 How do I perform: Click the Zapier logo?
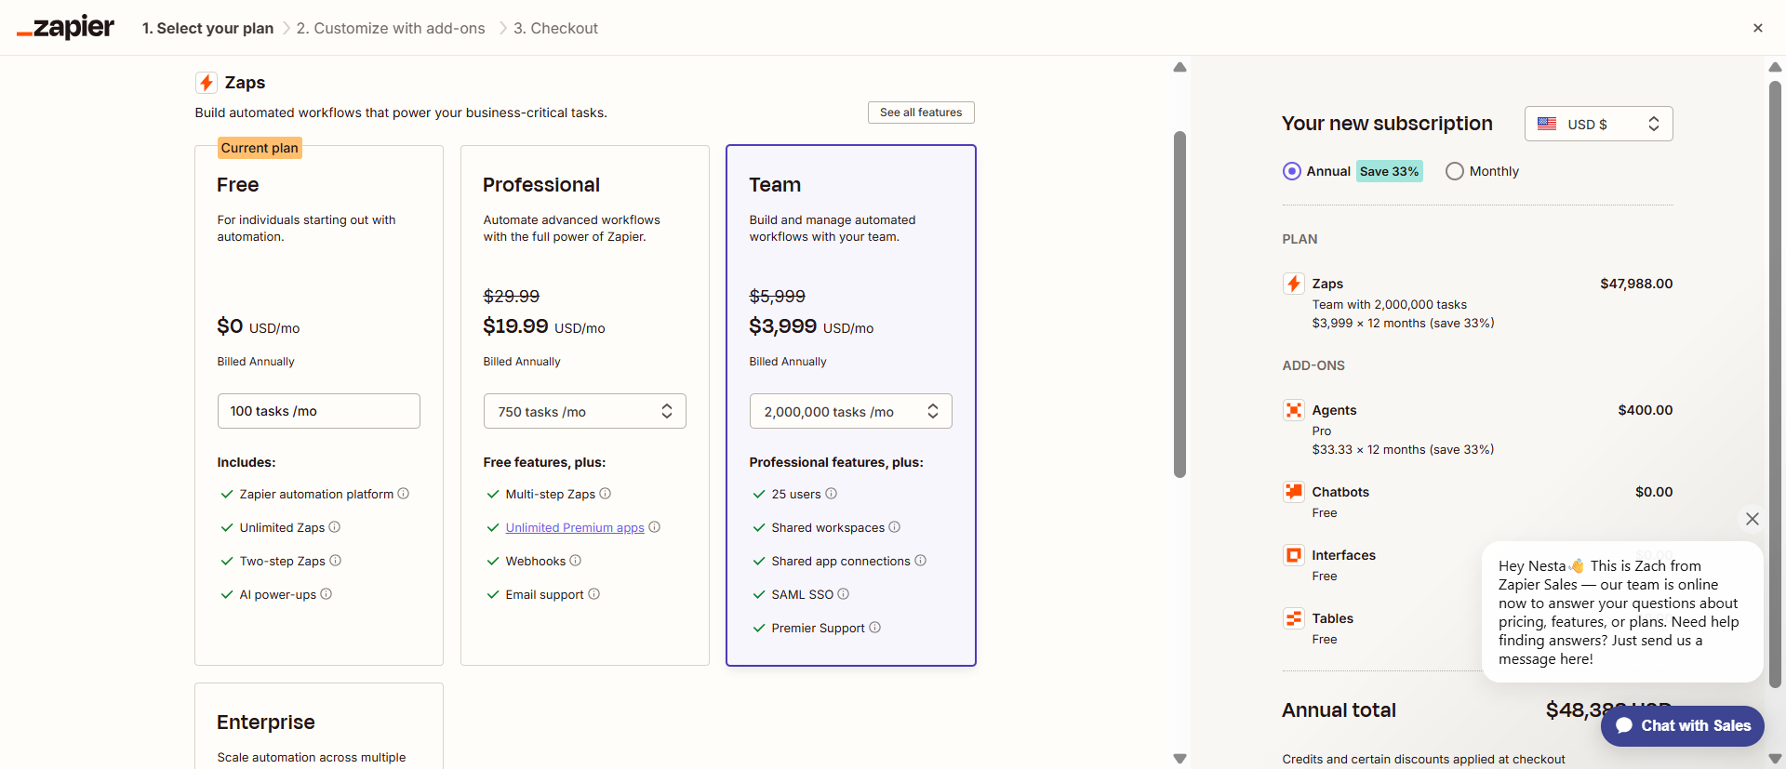point(65,28)
